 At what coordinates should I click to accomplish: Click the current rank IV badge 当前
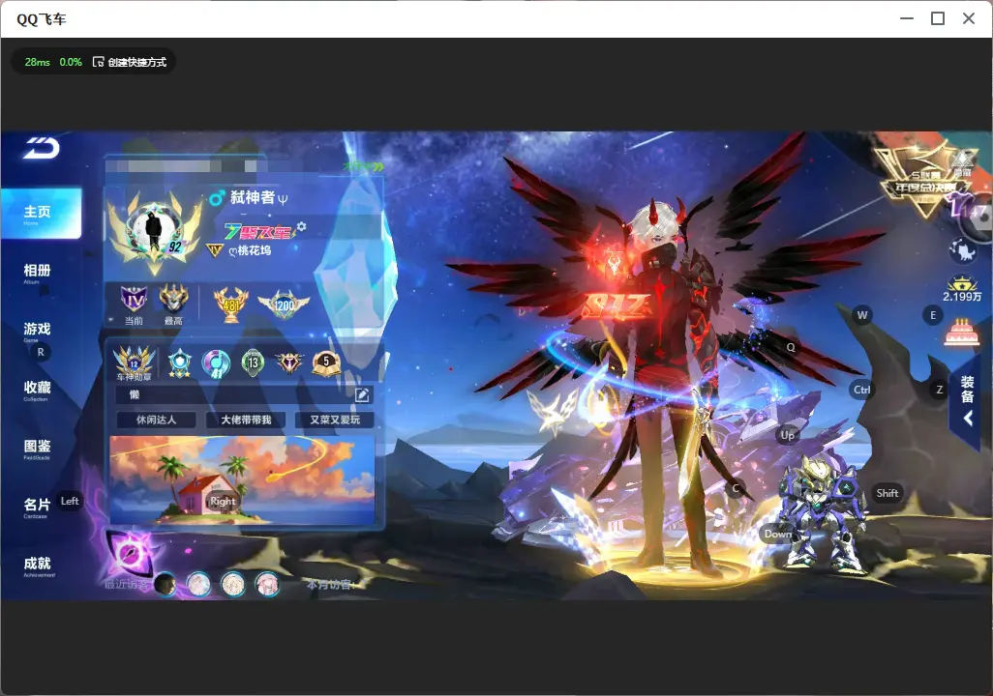point(134,304)
